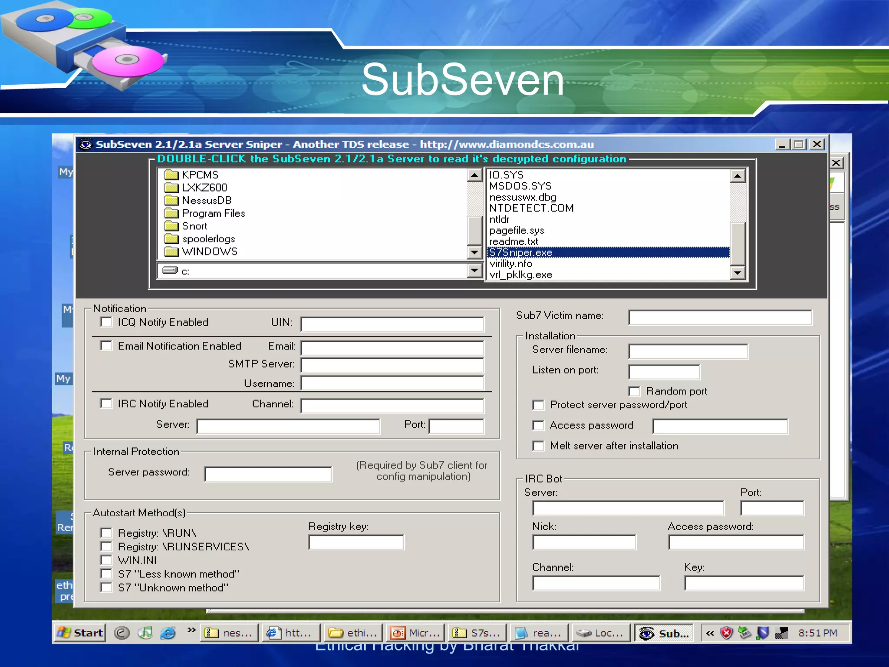Click the Sub7 Victim name field
This screenshot has height=667, width=889.
point(720,317)
